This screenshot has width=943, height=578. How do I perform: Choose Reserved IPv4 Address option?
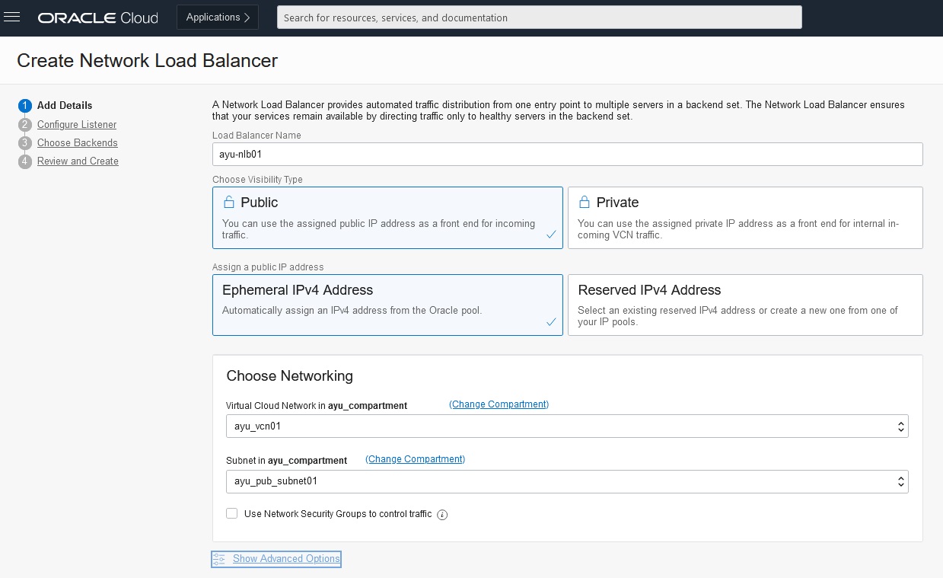pos(744,305)
